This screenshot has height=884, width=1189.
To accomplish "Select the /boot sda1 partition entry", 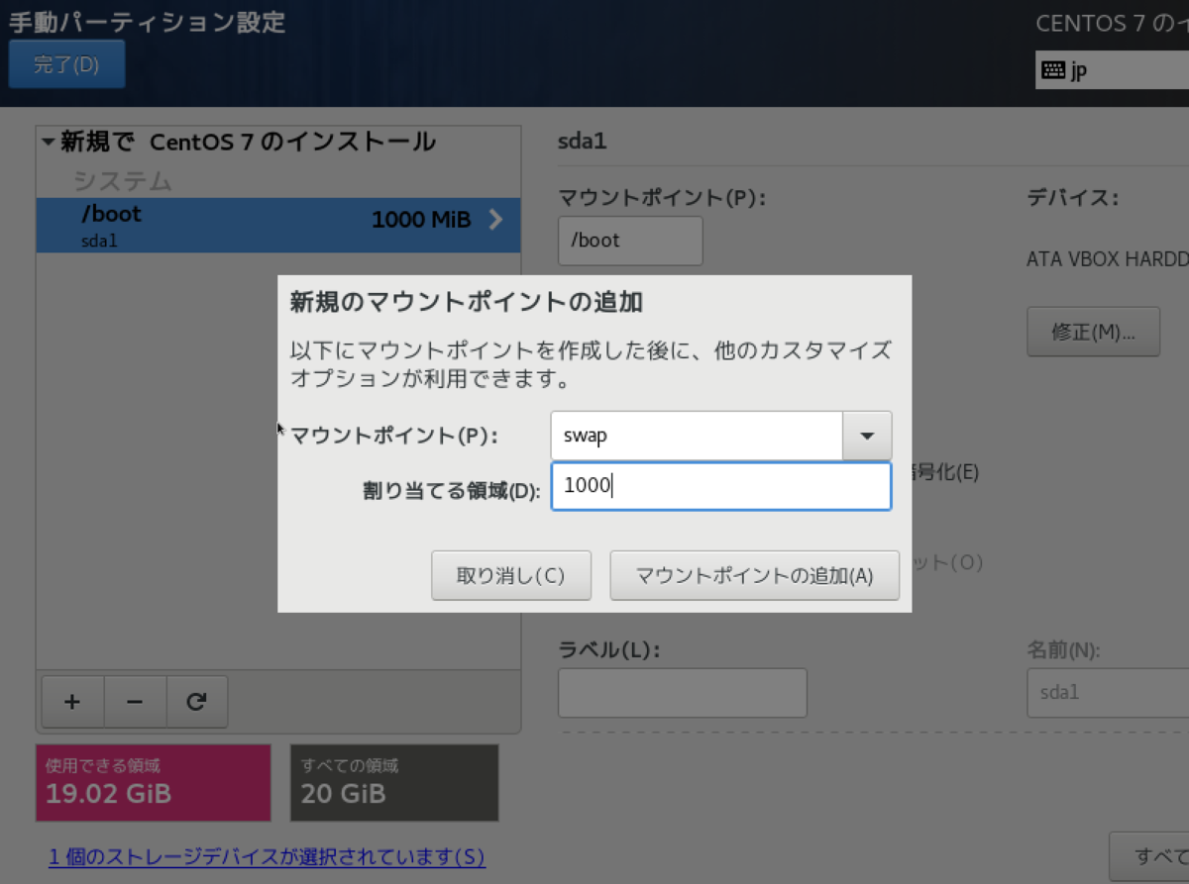I will click(x=198, y=225).
